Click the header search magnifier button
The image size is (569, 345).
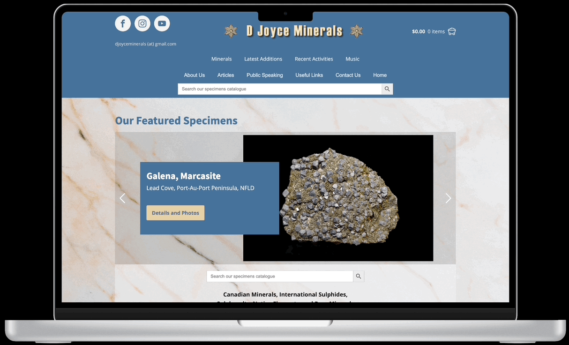pos(387,89)
